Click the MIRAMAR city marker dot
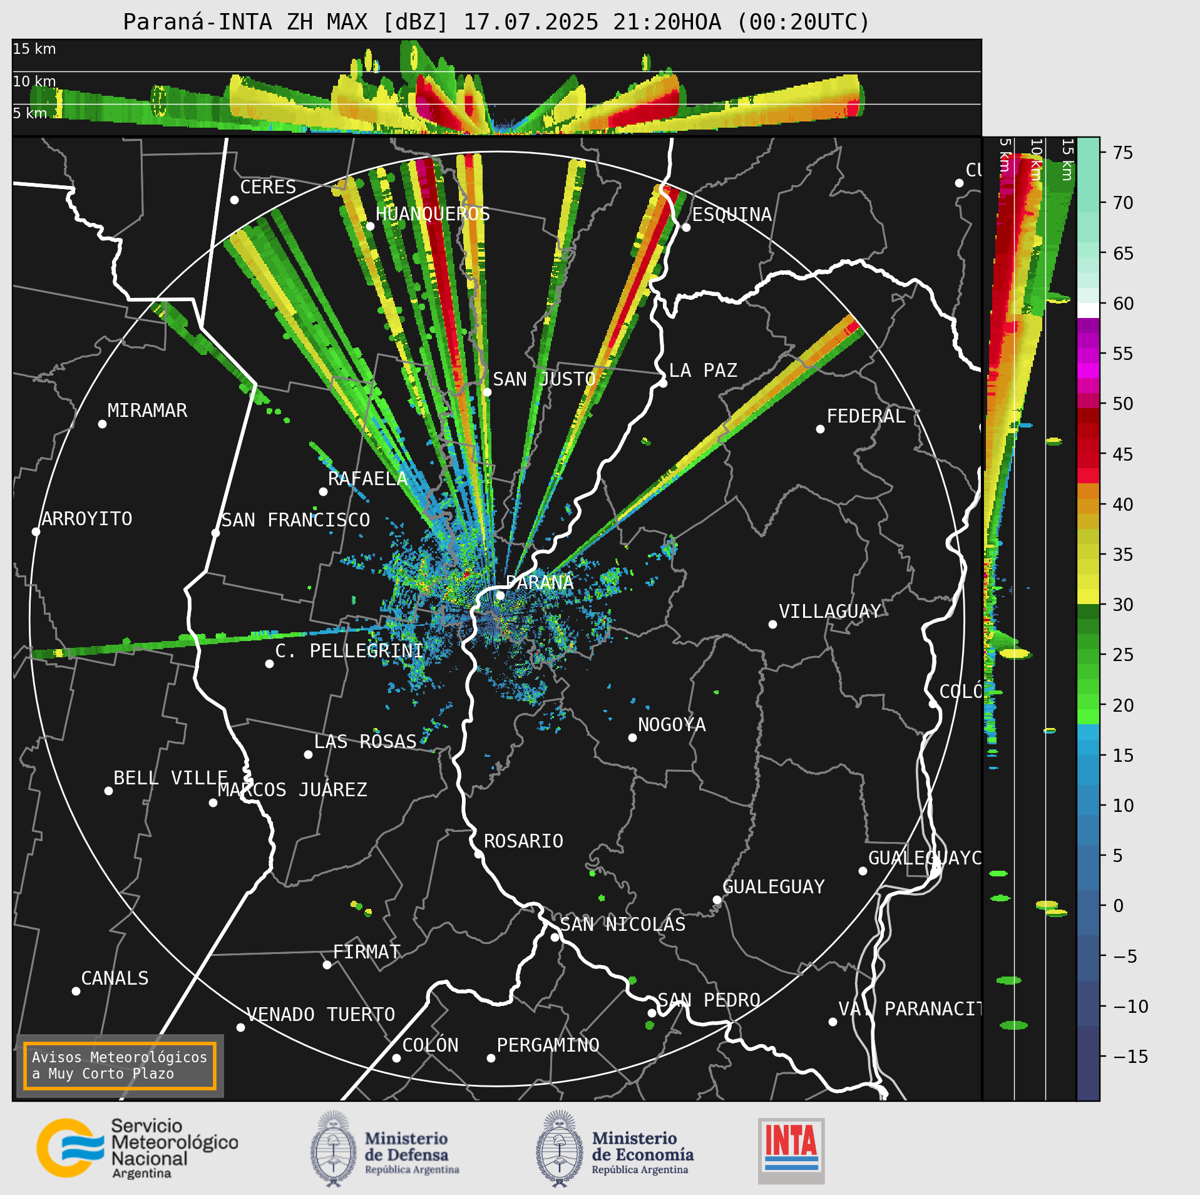This screenshot has width=1200, height=1195. pos(102,424)
